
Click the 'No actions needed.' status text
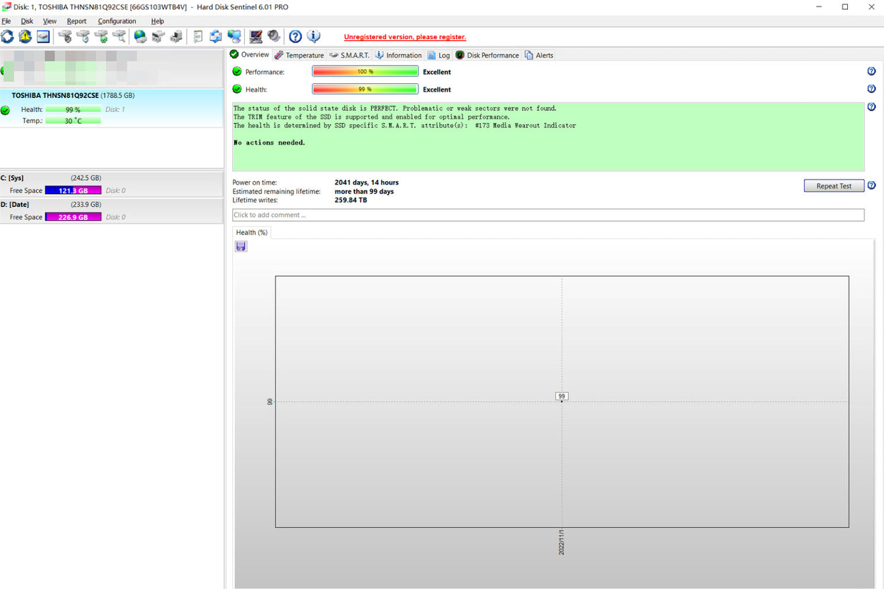pos(269,143)
